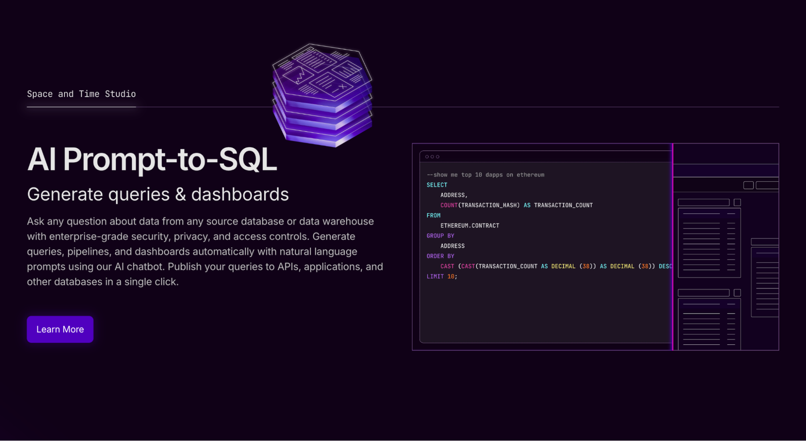This screenshot has width=806, height=441.
Task: Click the SELECT keyword in code
Action: click(437, 185)
